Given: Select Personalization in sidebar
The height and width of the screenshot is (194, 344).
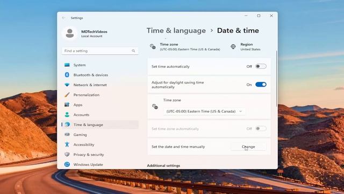Looking at the screenshot, I should 100,95.
